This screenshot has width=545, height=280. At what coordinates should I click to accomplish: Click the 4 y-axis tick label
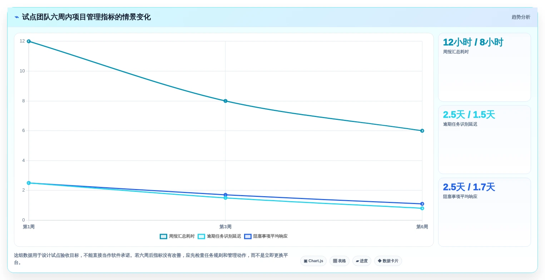pyautogui.click(x=24, y=161)
